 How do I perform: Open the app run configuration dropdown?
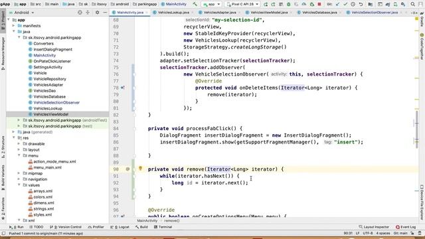(x=211, y=4)
